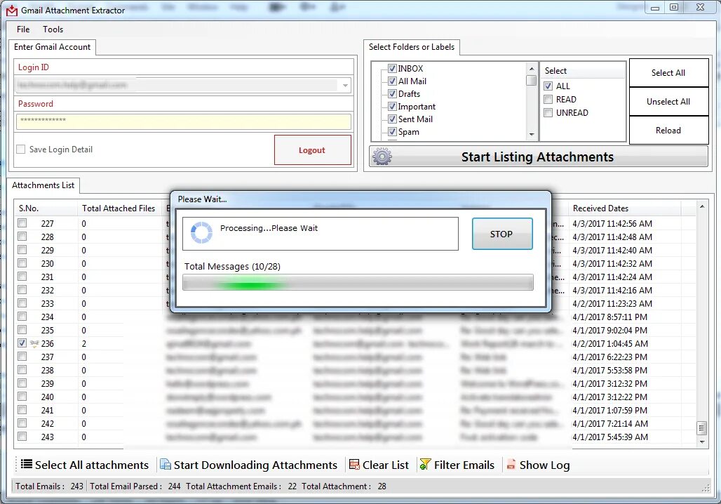Uncheck the INBOX folder checkbox

coord(392,69)
